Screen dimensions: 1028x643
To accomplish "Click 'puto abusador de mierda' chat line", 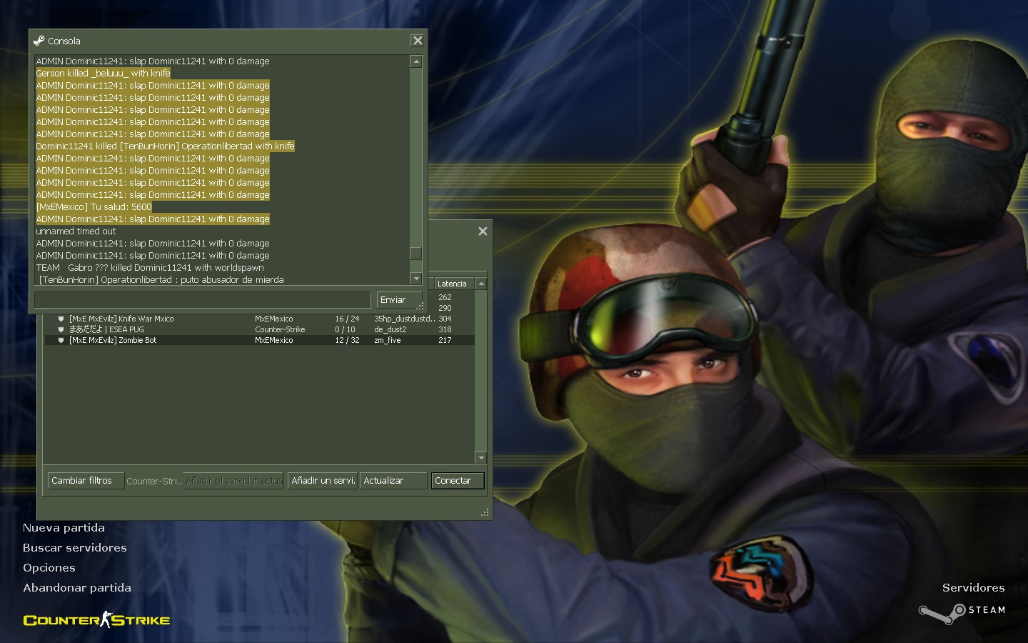I will (x=161, y=279).
